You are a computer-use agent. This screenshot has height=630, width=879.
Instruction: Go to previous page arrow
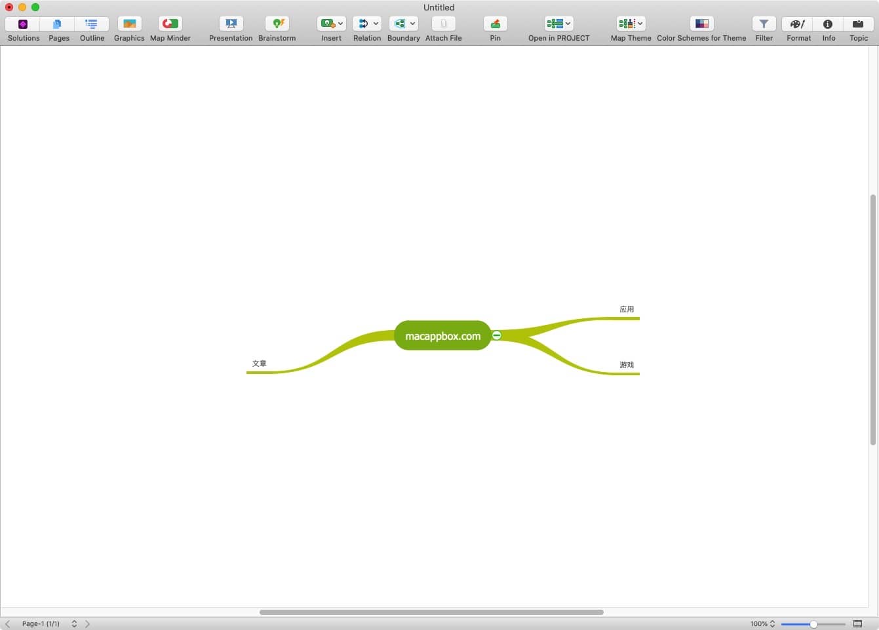pos(8,624)
